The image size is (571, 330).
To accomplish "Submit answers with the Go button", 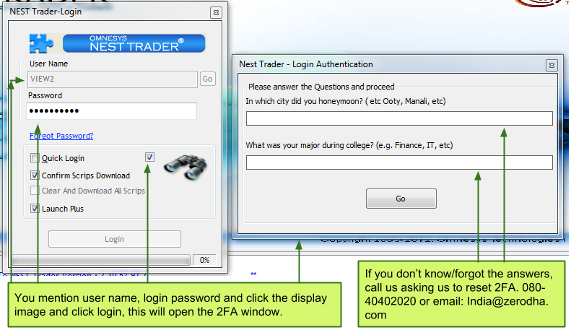I will coord(401,199).
